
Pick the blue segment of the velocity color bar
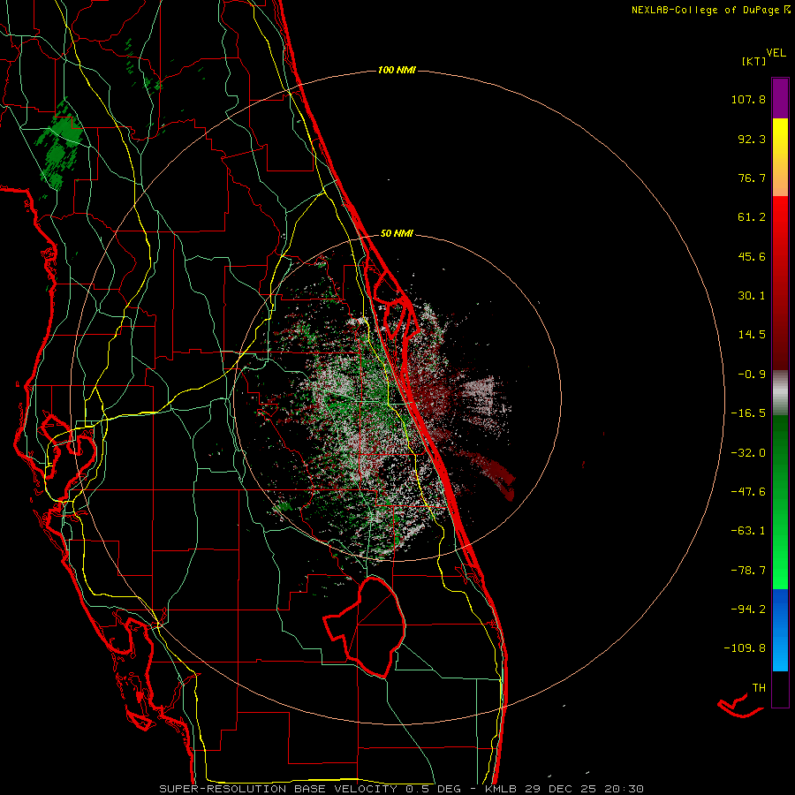tap(780, 630)
